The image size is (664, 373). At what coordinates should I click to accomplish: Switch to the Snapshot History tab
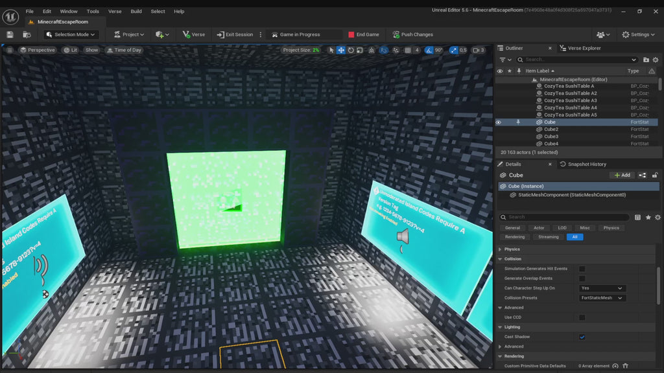[583, 164]
